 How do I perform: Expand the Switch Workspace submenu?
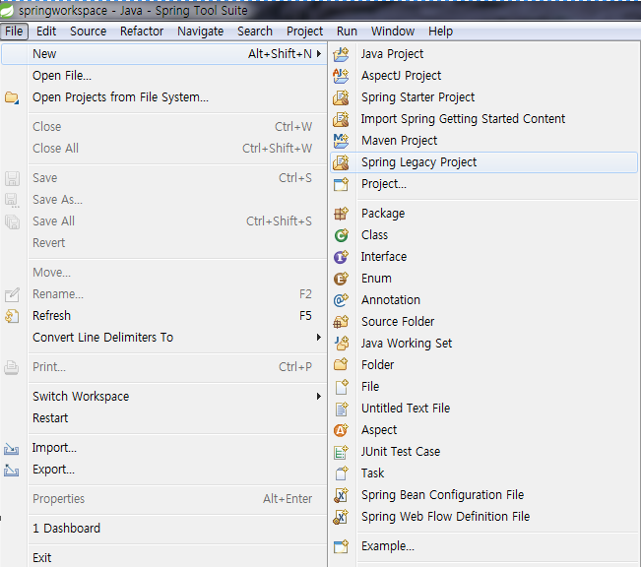point(319,396)
